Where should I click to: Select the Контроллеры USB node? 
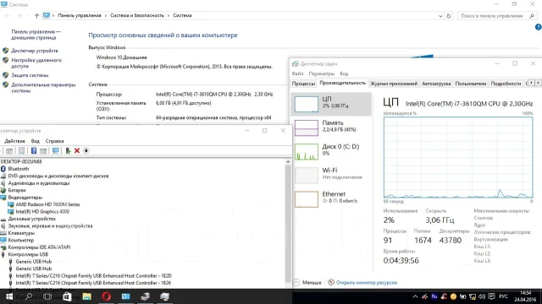(x=28, y=255)
